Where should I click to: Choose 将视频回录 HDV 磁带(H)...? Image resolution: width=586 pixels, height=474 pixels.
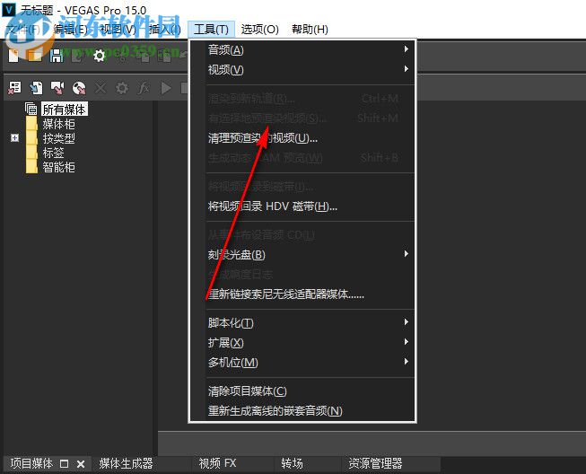(x=309, y=206)
